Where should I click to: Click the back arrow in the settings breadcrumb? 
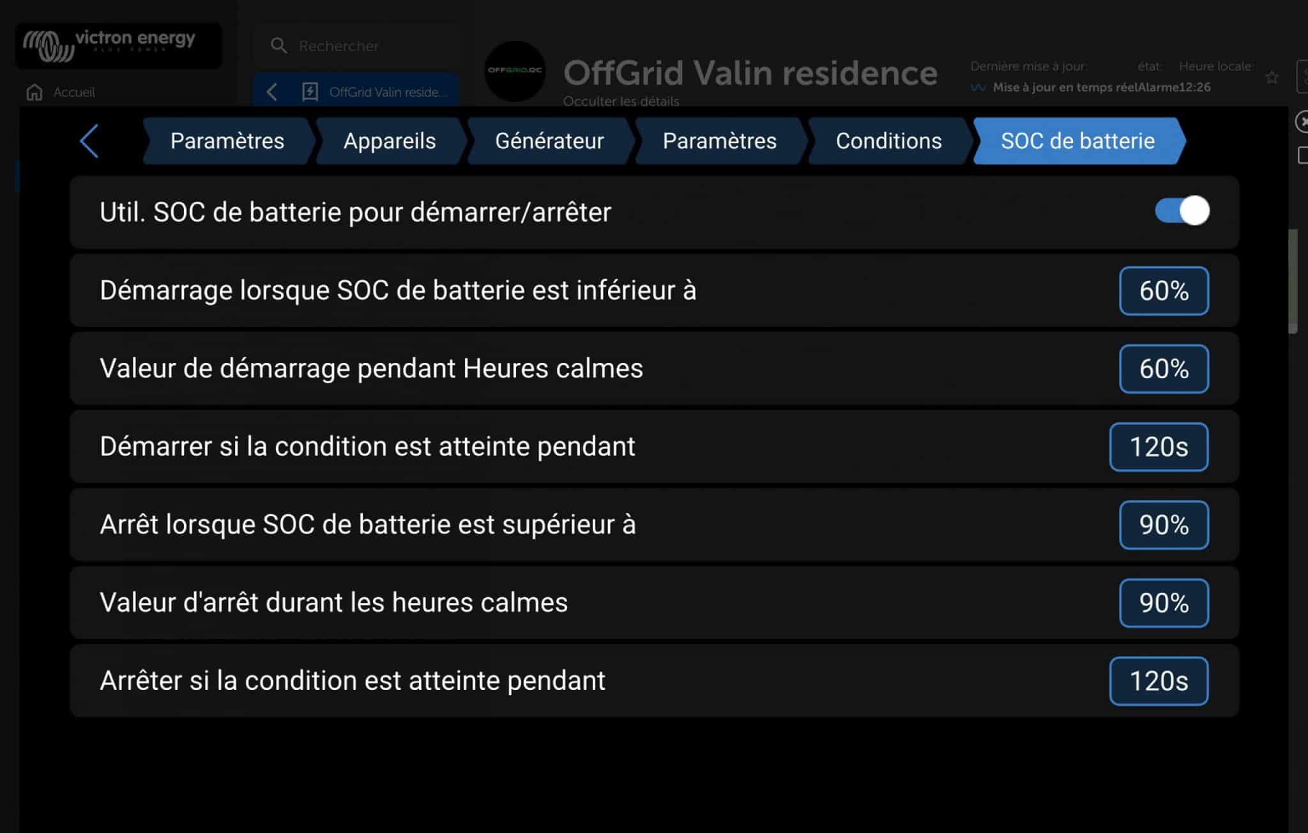pyautogui.click(x=89, y=142)
